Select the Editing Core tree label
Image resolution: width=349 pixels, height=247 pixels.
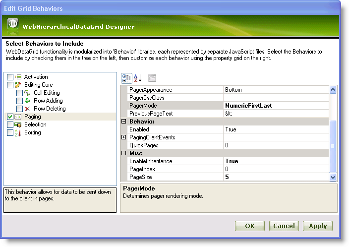[39, 85]
